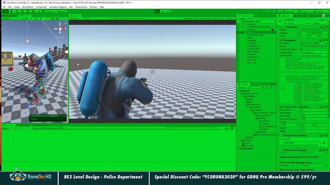Open the File menu
The image size is (330, 185).
click(x=4, y=7)
